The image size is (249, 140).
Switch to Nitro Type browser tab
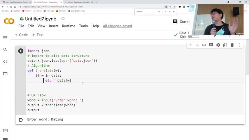[16, 2]
